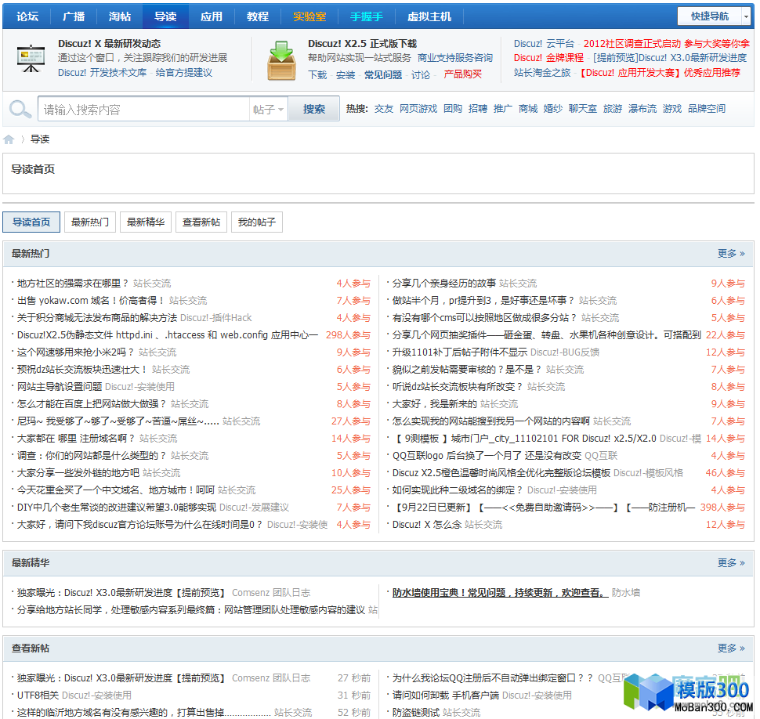Click the 导读 breadcrumb link

point(40,139)
